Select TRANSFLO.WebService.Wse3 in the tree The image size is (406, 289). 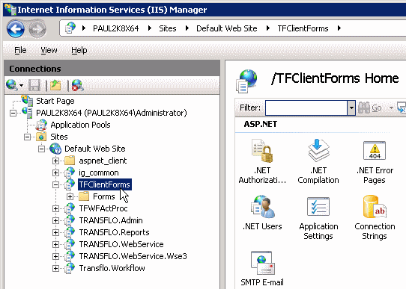(133, 256)
